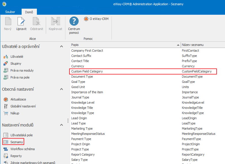Select the Salary Type row
225x164 pixels.
pos(148,160)
